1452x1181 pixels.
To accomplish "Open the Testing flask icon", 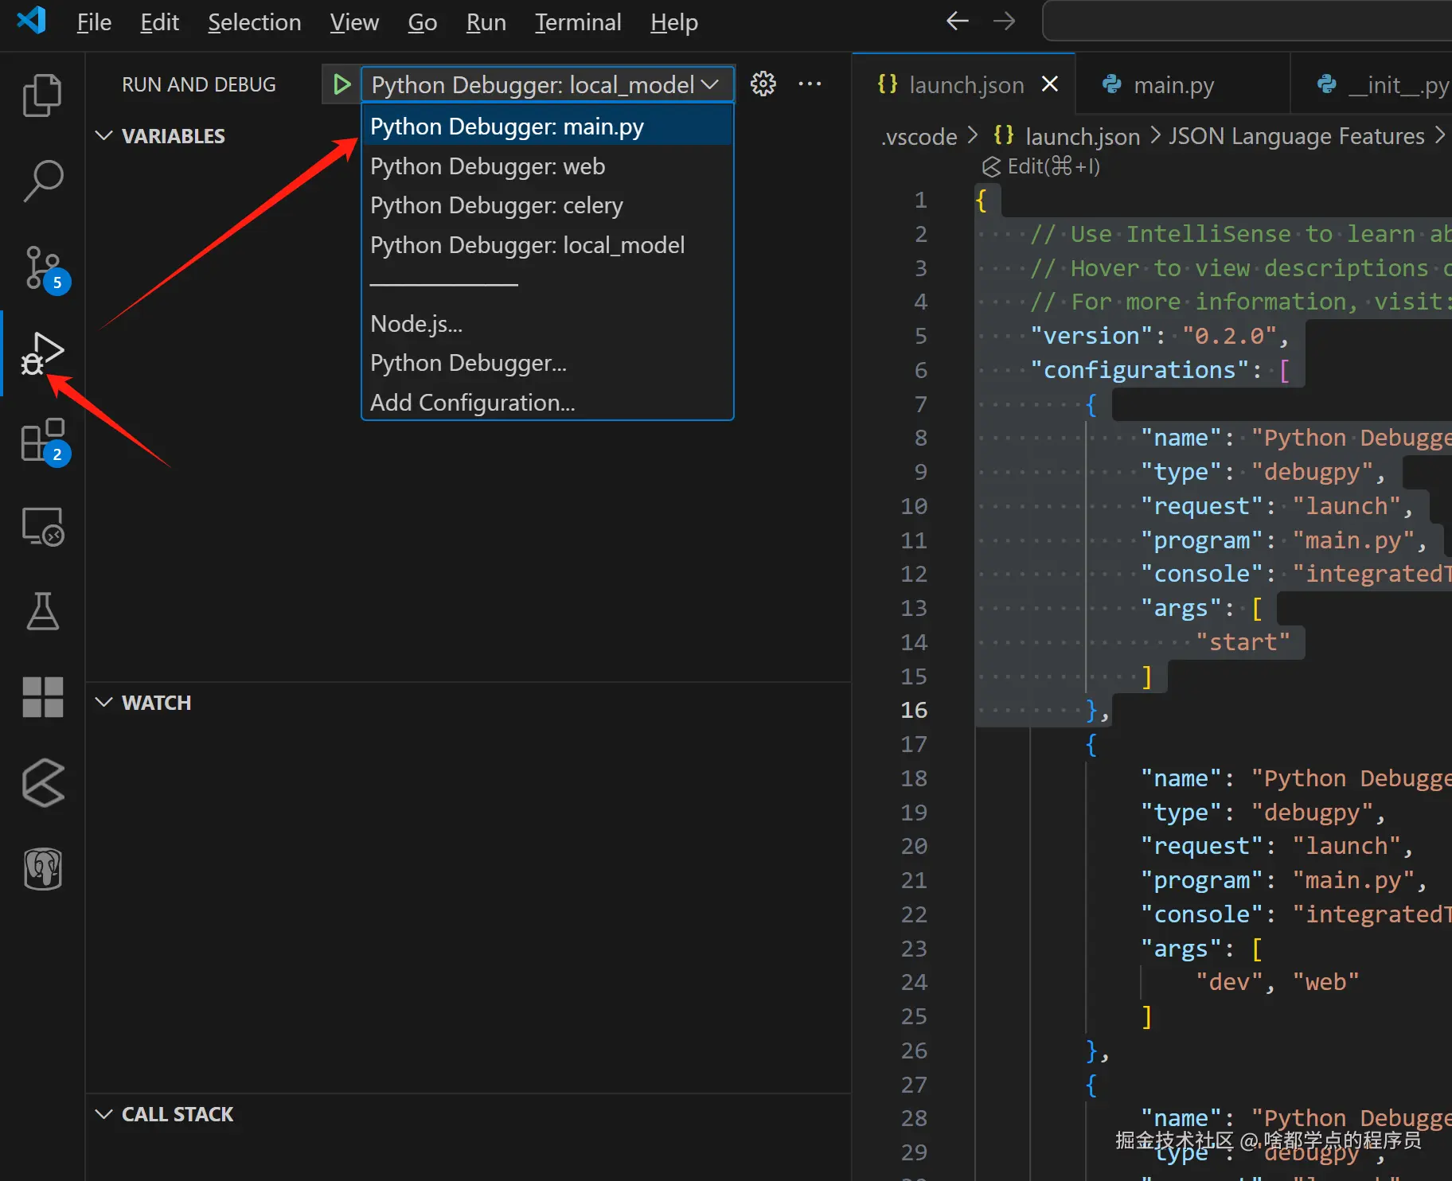I will [x=42, y=611].
